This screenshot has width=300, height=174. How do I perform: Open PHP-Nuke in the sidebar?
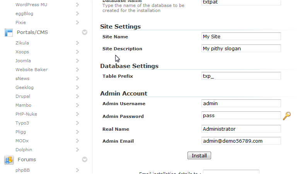pyautogui.click(x=26, y=114)
